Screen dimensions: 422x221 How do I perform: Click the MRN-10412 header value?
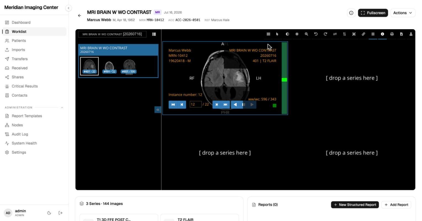click(x=155, y=20)
